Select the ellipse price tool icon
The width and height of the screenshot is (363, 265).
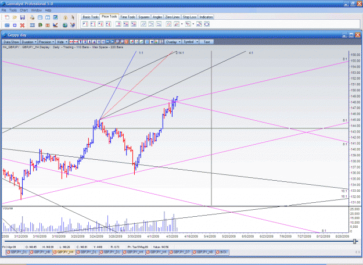coord(207,24)
